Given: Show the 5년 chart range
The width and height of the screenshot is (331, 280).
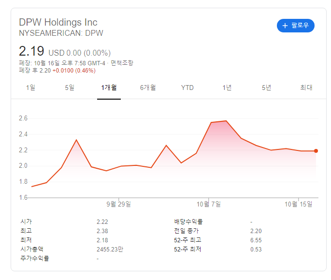Looking at the screenshot, I should [x=266, y=88].
